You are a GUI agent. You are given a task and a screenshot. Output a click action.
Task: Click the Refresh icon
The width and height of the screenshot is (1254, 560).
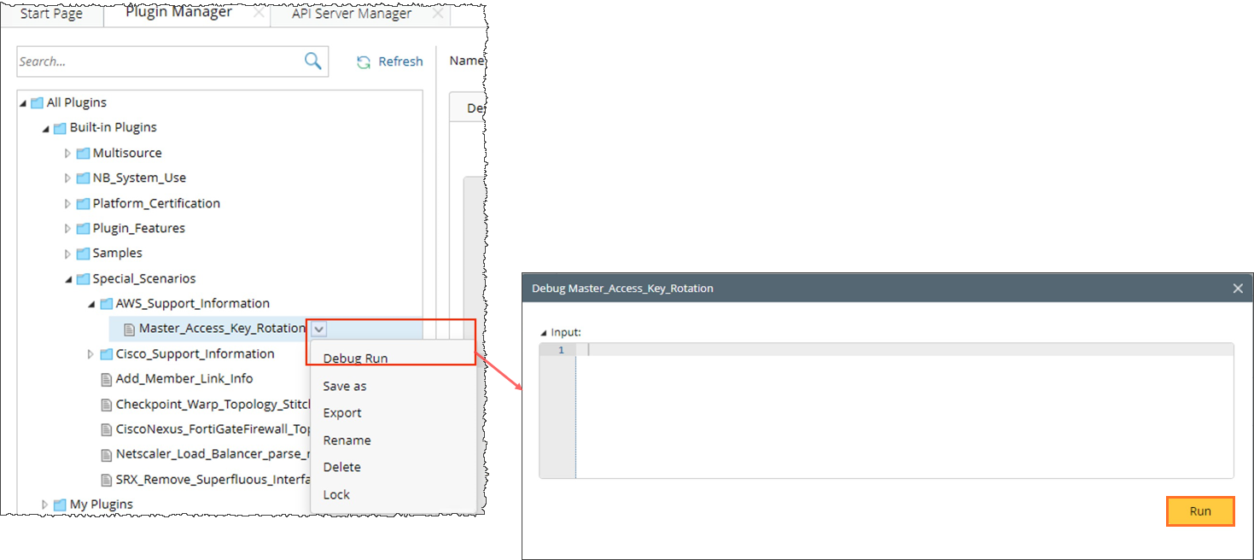tap(364, 61)
